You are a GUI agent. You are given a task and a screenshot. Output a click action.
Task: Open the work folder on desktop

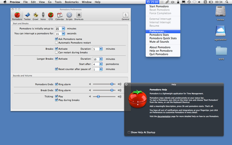[x=221, y=52]
